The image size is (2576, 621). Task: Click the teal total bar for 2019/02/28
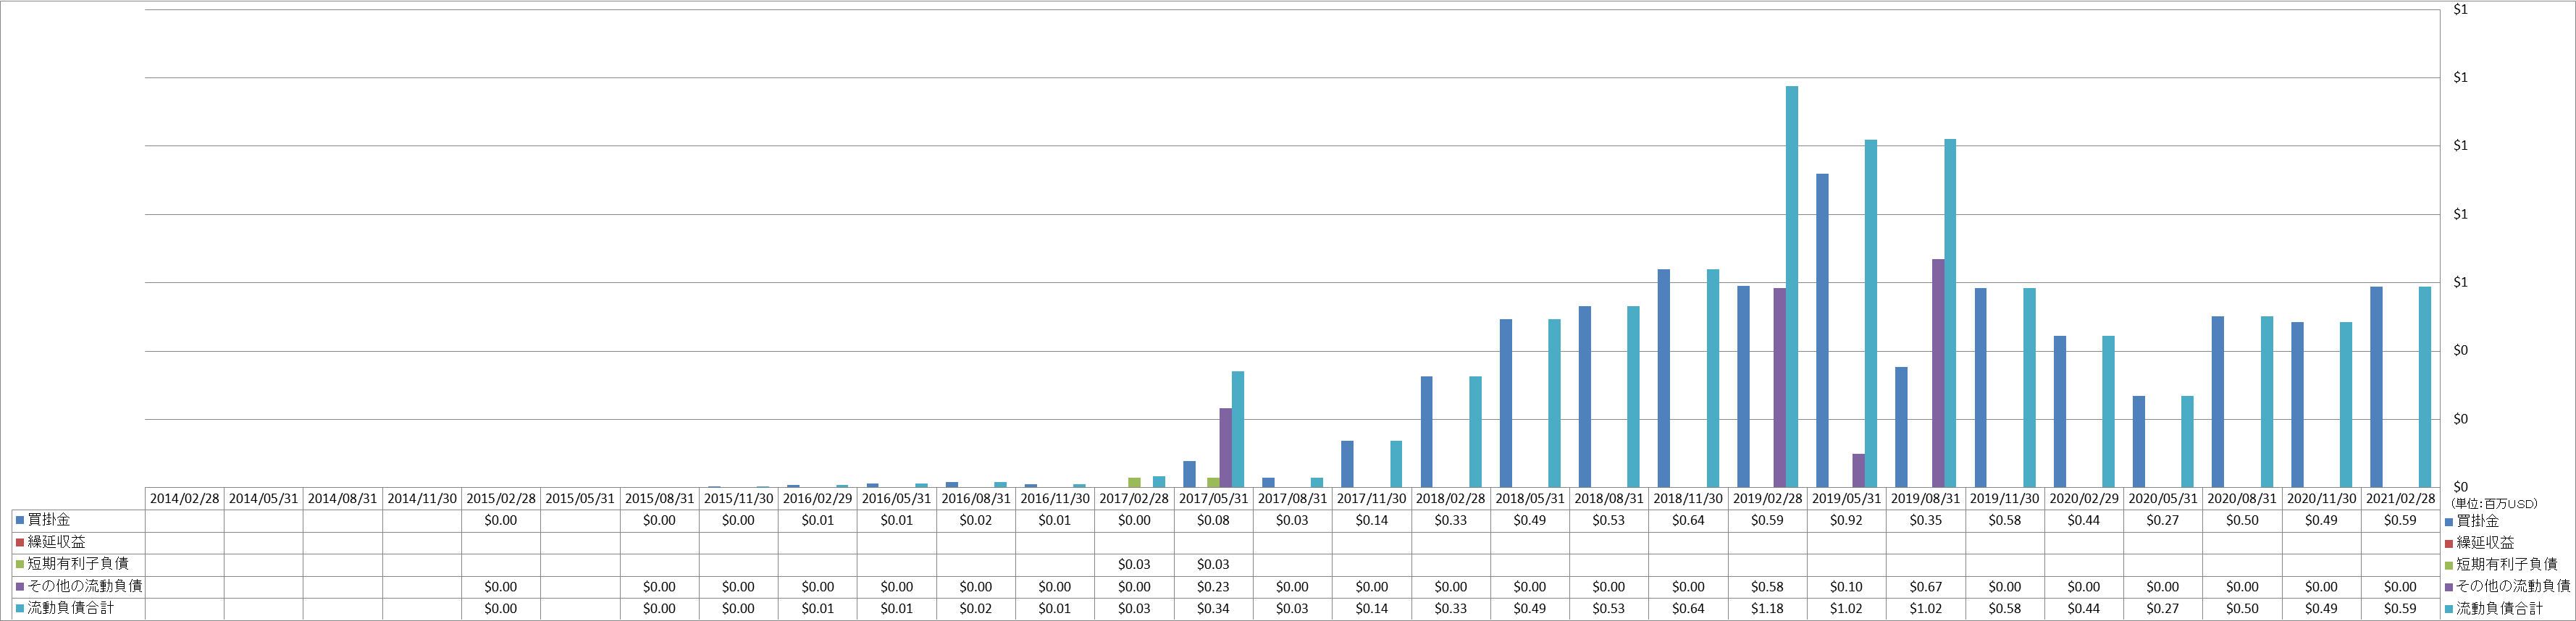1792,287
